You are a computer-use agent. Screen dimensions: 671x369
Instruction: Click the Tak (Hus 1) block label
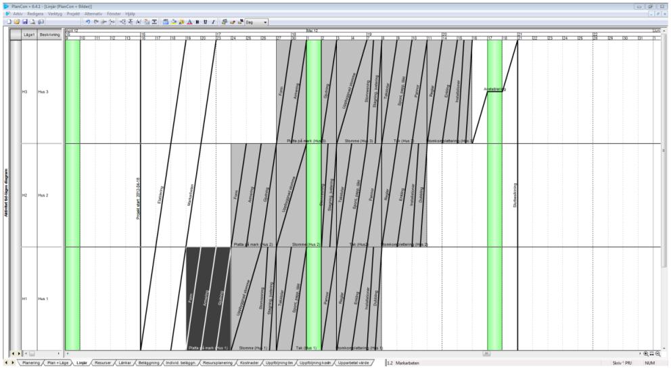point(306,348)
